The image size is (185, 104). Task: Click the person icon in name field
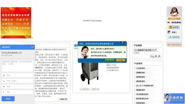point(4,75)
